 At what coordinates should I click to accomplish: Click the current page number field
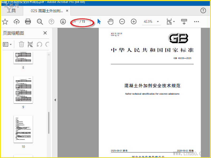click(75, 22)
